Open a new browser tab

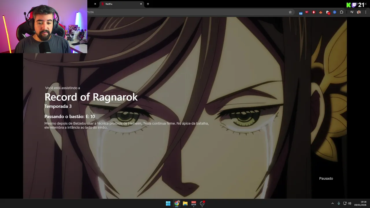(x=148, y=4)
